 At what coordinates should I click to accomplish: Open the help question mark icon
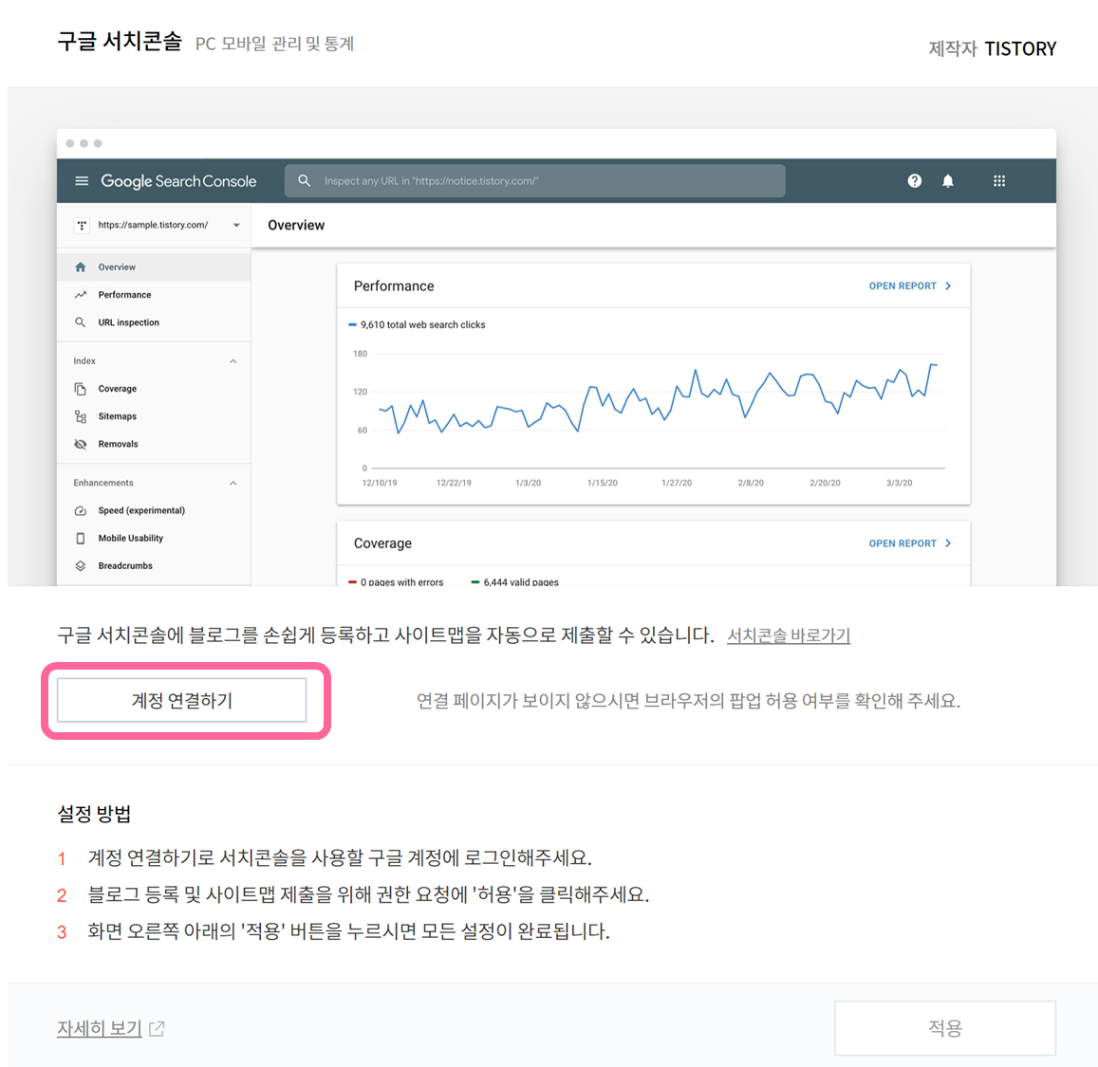pyautogui.click(x=914, y=180)
